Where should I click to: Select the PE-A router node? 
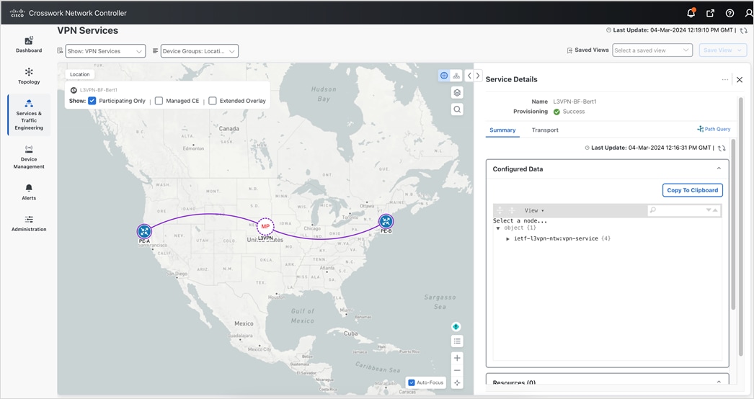point(144,232)
